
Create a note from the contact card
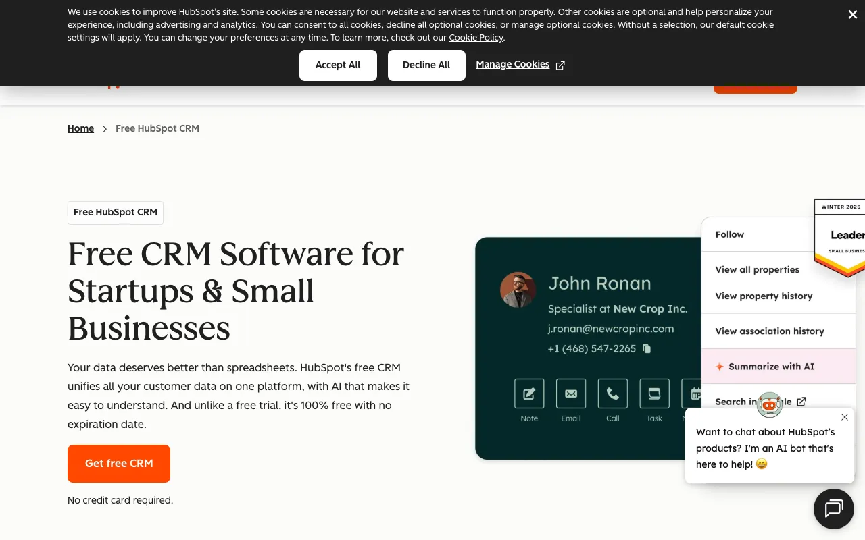529,394
